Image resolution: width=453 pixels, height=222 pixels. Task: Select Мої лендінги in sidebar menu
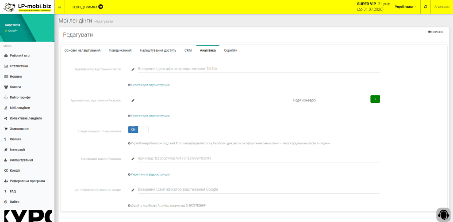click(x=19, y=108)
